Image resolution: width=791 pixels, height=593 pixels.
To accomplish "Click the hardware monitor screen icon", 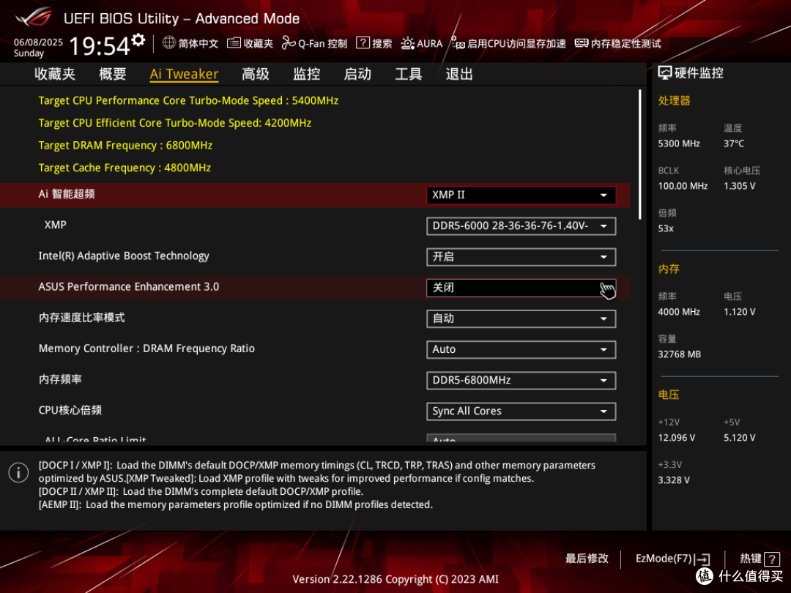I will tap(665, 73).
